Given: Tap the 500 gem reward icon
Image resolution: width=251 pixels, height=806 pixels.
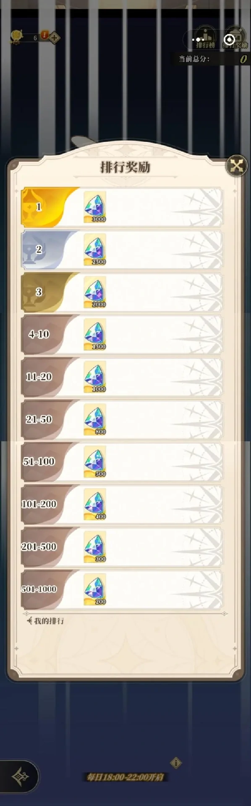Looking at the screenshot, I should 95,462.
